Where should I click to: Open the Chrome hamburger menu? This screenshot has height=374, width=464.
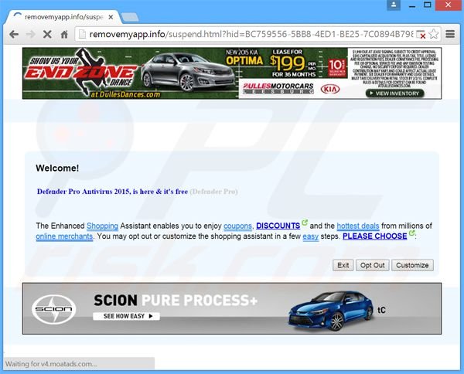point(450,34)
